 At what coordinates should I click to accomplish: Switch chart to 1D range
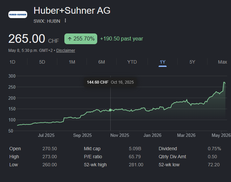(x=12, y=62)
